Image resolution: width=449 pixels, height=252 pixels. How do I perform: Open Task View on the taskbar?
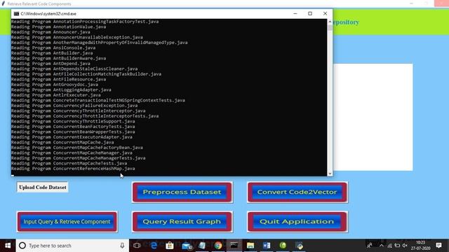[137, 246]
